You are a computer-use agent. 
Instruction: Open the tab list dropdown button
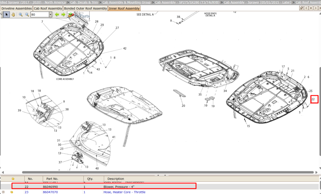(x=311, y=8)
